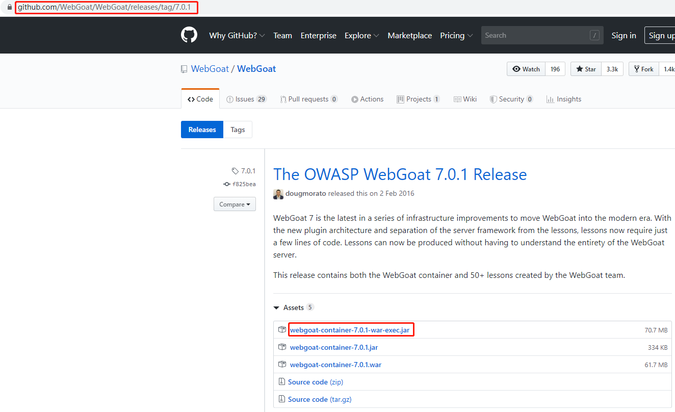The width and height of the screenshot is (675, 412).
Task: Click package icon for webgoat-container-7.0.1-war-exec.jar
Action: [x=282, y=330]
